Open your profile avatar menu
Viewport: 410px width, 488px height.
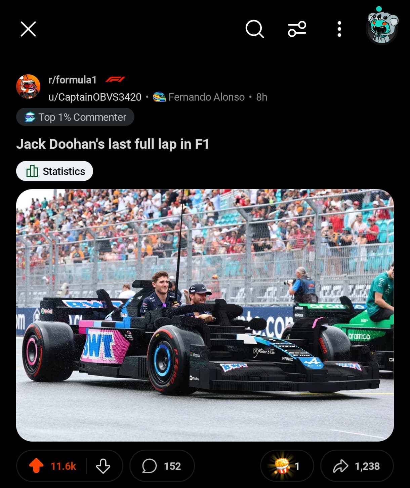click(382, 26)
